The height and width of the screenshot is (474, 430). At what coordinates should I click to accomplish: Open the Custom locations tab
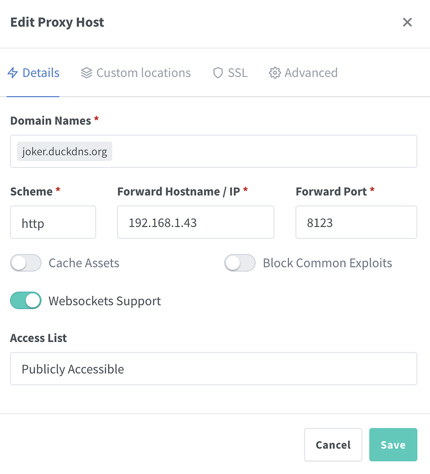pos(136,73)
